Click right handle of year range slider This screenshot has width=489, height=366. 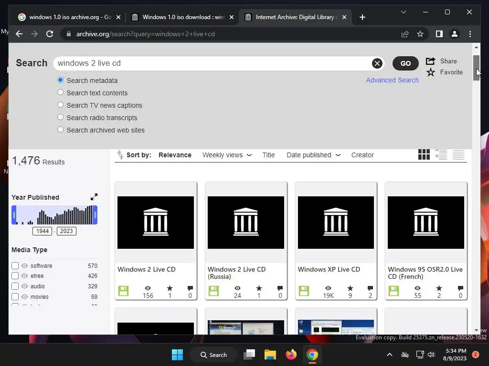pyautogui.click(x=95, y=215)
